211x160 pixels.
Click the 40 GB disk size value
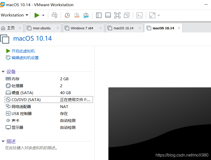65,93
